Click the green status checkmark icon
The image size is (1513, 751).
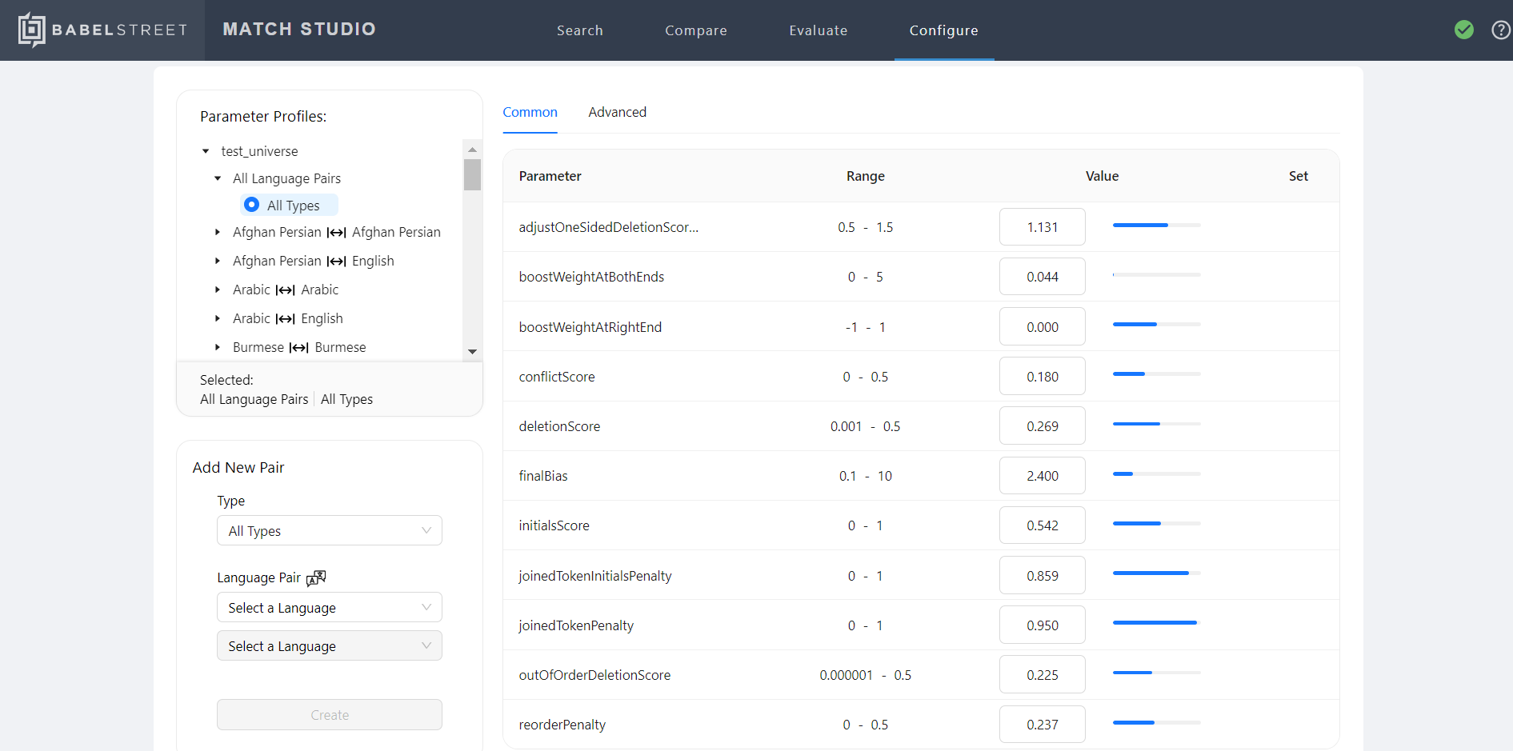click(1464, 30)
